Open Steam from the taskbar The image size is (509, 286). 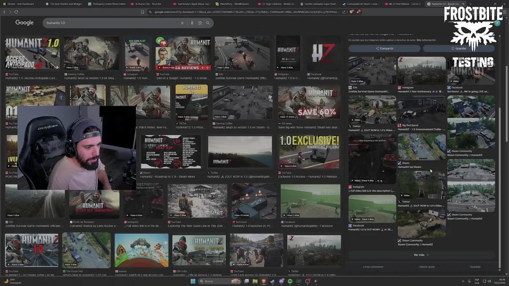click(272, 281)
